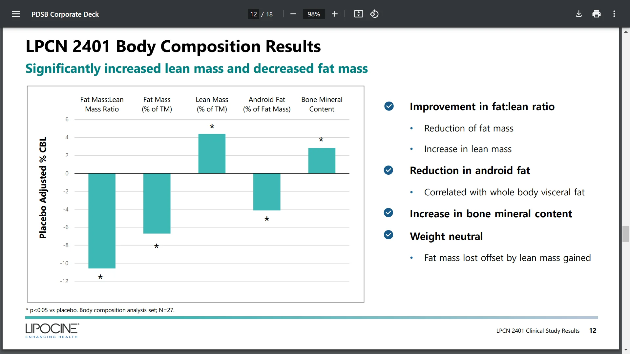Screen dimensions: 630x354
Task: Click the checkmark beside Reduction in android fat
Action: (388, 170)
